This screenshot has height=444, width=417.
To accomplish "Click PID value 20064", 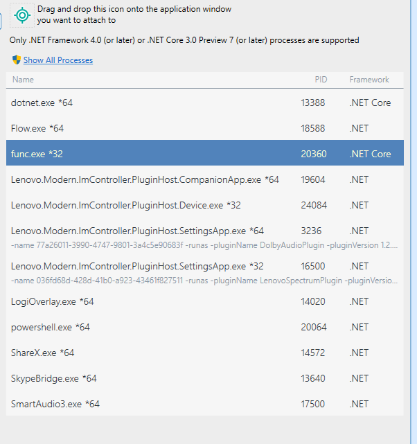I will 314,327.
